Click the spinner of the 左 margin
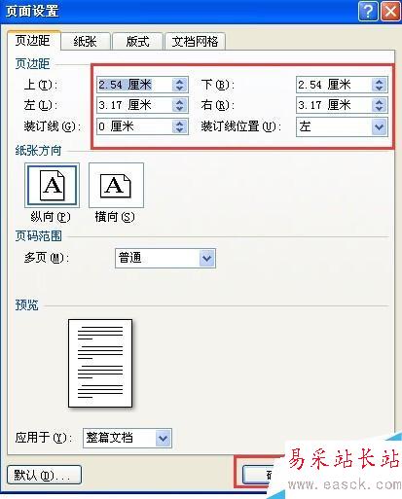 pyautogui.click(x=180, y=105)
